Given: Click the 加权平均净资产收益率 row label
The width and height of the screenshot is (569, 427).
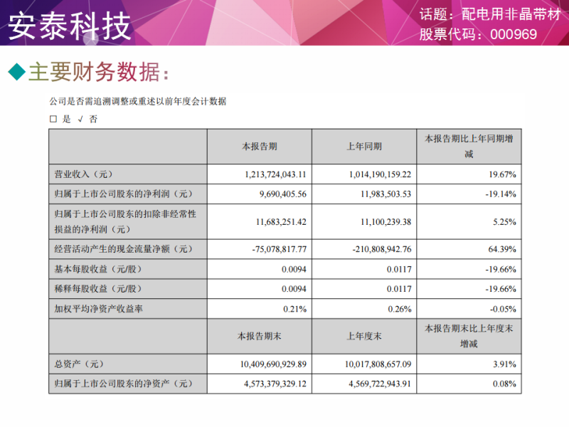Looking at the screenshot, I should click(x=99, y=309).
